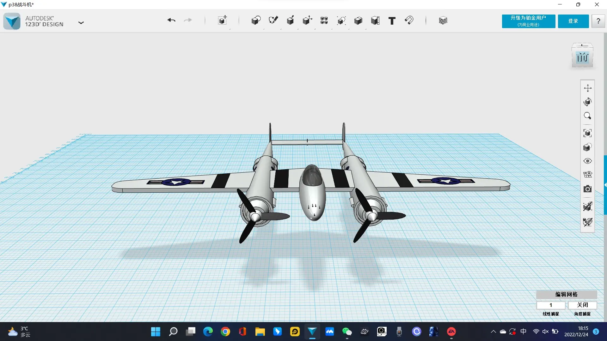This screenshot has height=341, width=607.
Task: Show hidden system tray icons
Action: coord(493,332)
